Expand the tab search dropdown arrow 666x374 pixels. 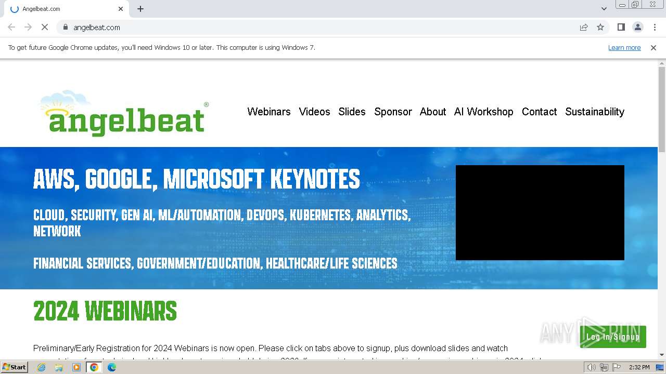click(x=604, y=9)
